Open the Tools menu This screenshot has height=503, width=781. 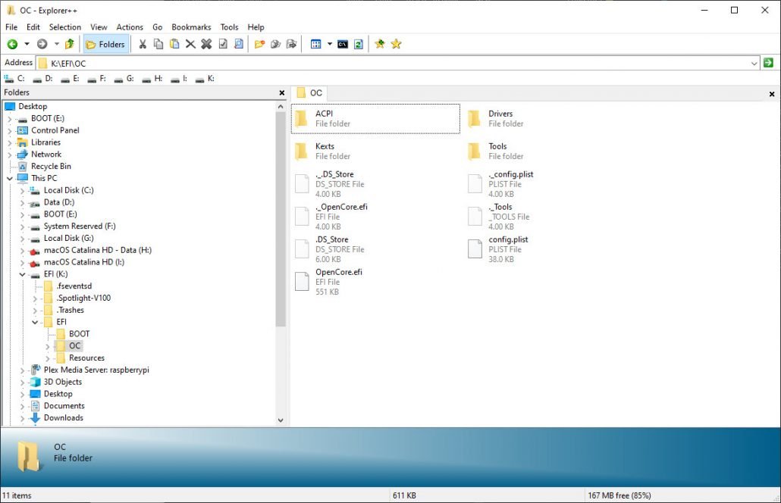[229, 27]
